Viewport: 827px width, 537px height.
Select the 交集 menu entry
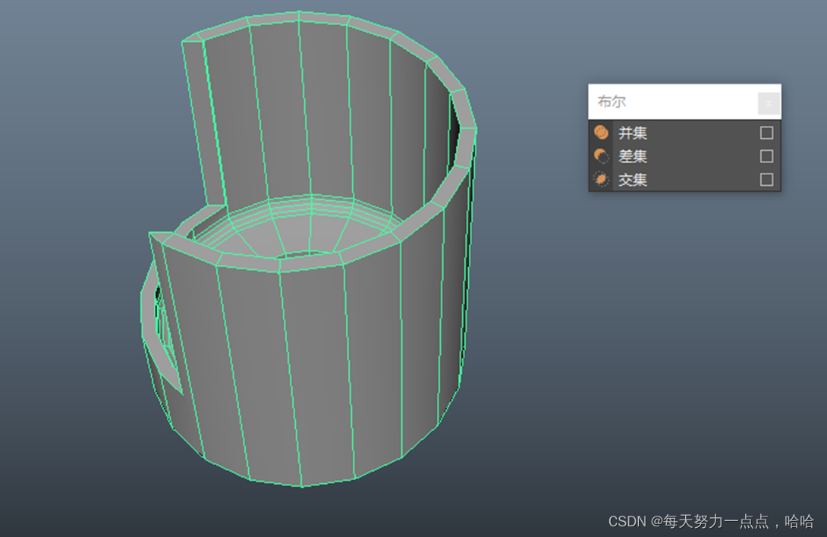[633, 180]
